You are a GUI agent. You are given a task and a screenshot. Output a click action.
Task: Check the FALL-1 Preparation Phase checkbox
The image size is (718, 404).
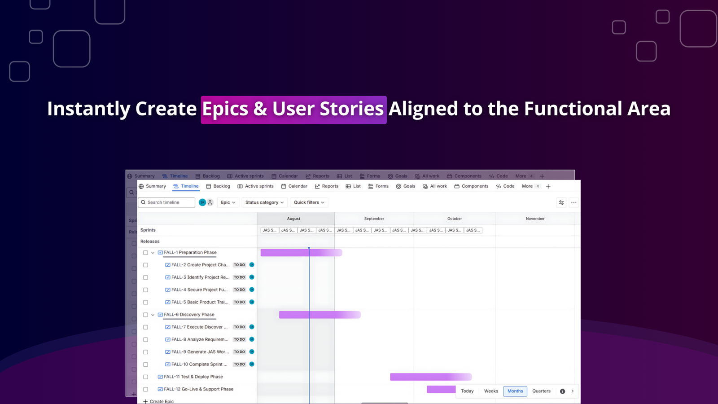[x=145, y=252]
